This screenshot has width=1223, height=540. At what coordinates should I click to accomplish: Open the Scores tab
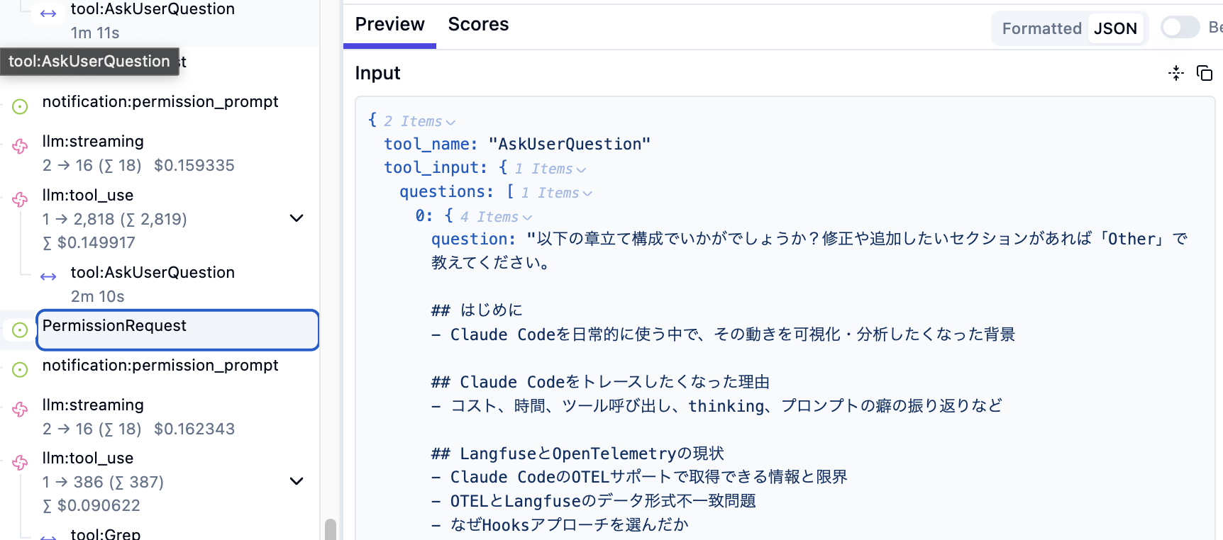(x=477, y=24)
